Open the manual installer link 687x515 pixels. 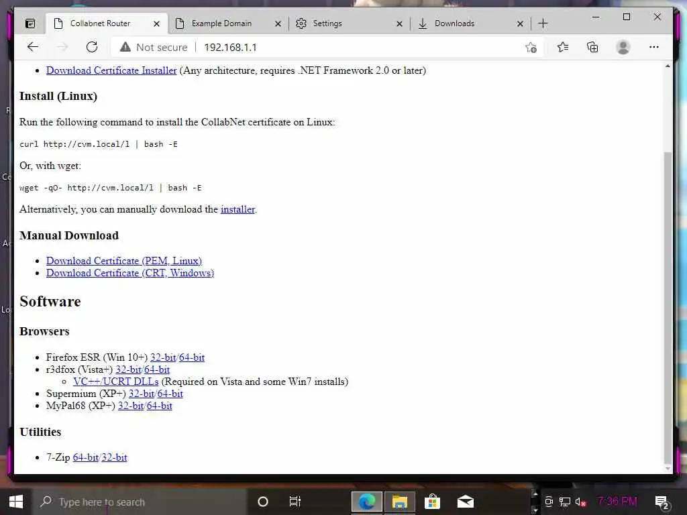[237, 209]
